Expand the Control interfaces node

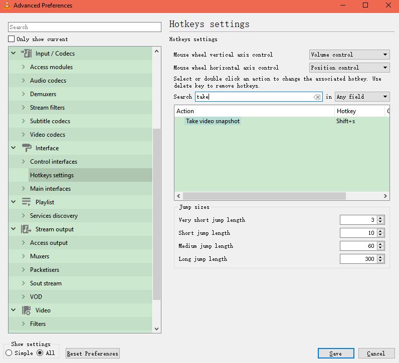tap(24, 161)
